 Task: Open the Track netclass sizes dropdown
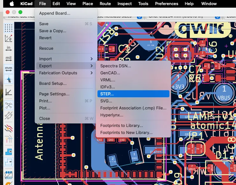[x=139, y=17]
